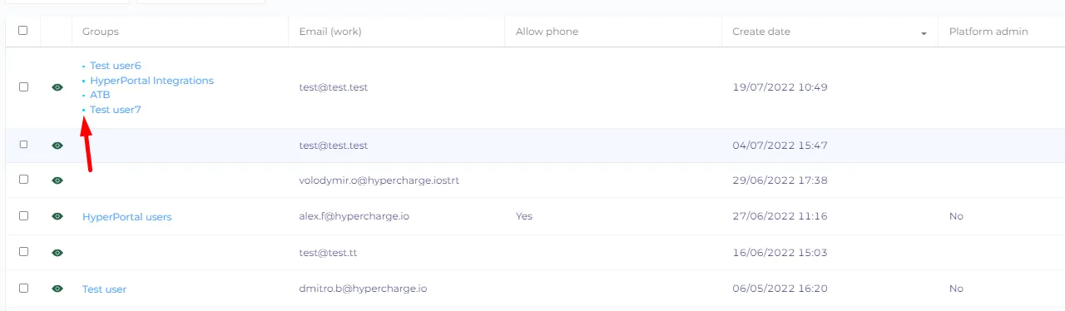The image size is (1065, 311).
Task: Open the Test user group link
Action: click(x=104, y=289)
